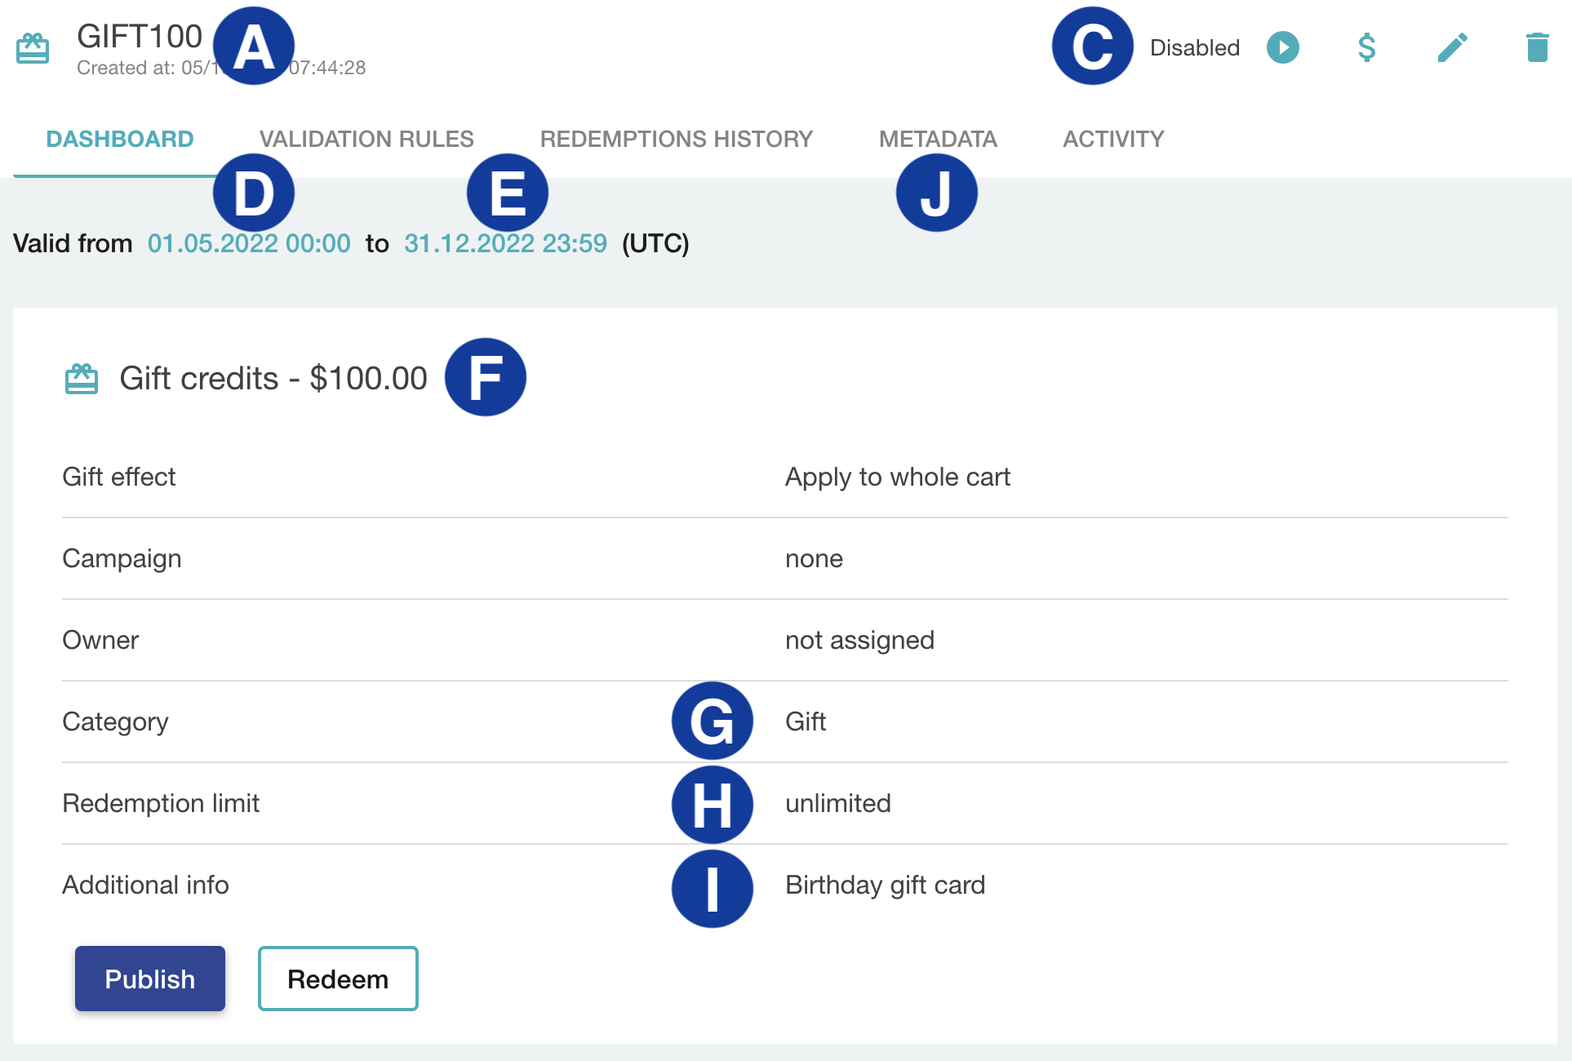The image size is (1572, 1061).
Task: Open the Validation Rules tab
Action: click(366, 139)
